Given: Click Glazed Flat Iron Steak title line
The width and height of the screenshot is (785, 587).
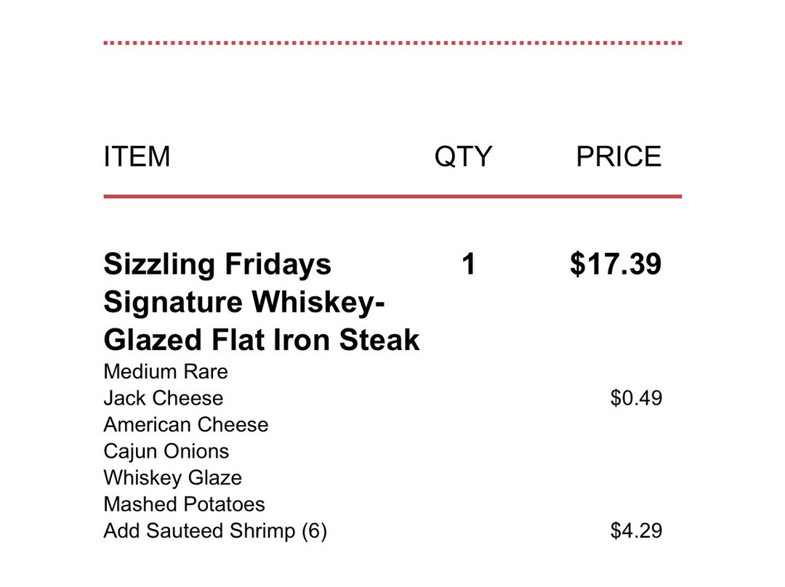Looking at the screenshot, I should (x=262, y=340).
